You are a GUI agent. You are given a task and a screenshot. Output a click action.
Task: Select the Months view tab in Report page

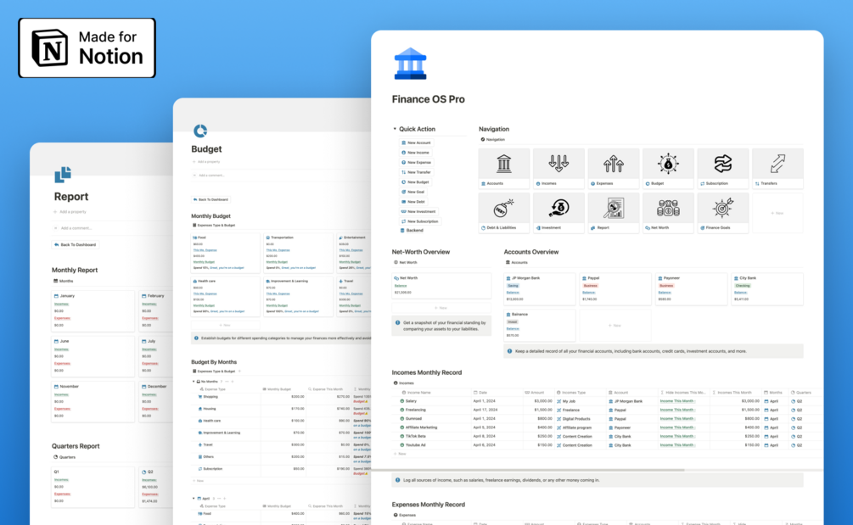[63, 281]
